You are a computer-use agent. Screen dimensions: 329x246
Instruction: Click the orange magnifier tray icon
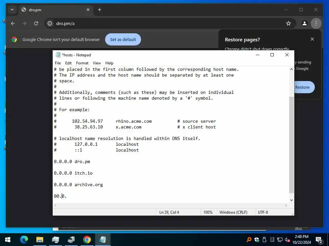(x=249, y=240)
